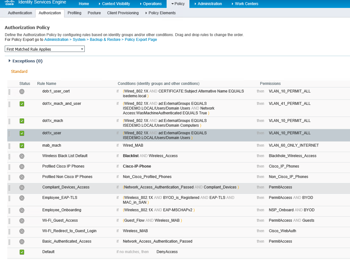350x261 pixels.
Task: Select the Authorization tab
Action: 50,13
